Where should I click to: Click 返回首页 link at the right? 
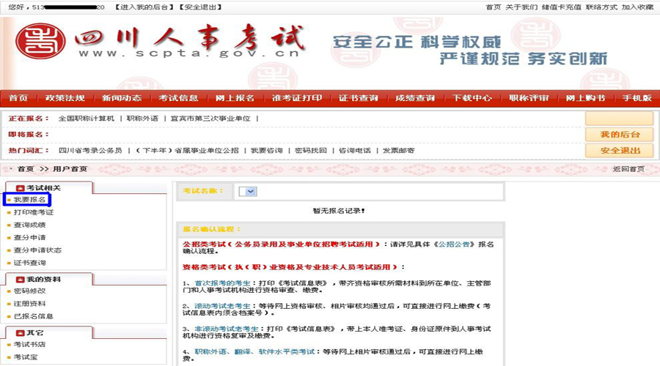tap(628, 169)
